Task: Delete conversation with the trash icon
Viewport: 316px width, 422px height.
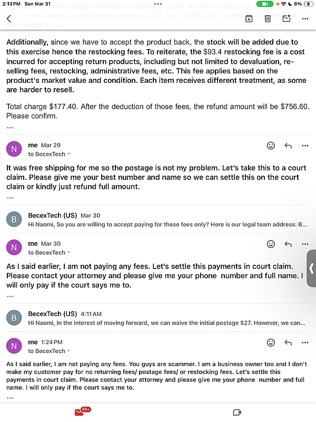Action: point(268,18)
